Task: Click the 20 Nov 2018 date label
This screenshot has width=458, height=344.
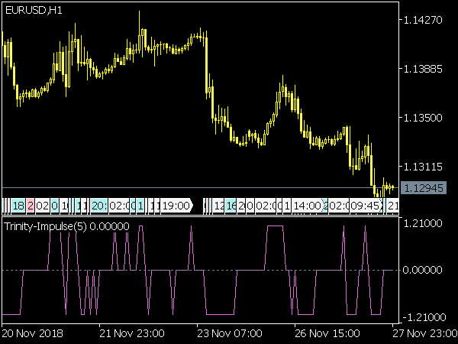Action: coord(32,333)
